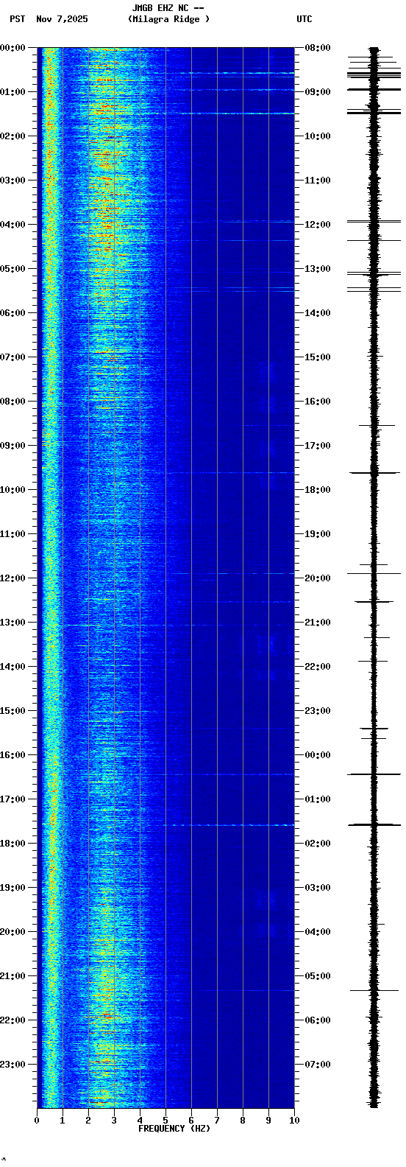This screenshot has width=406, height=1167.
Task: Select the "09:00" PST label on left axis
Action: (13, 446)
